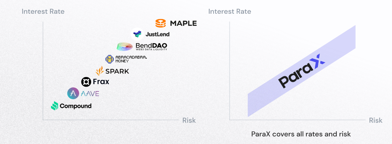Click the Risk label on right chart

click(x=376, y=120)
